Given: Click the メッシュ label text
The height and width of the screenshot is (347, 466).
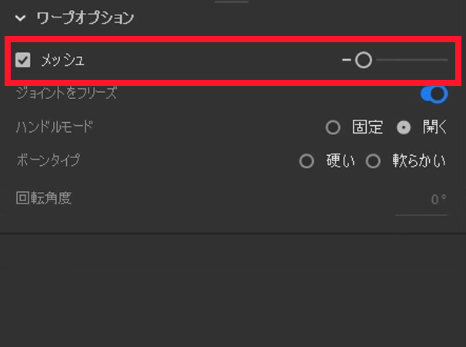Looking at the screenshot, I should click(x=62, y=60).
